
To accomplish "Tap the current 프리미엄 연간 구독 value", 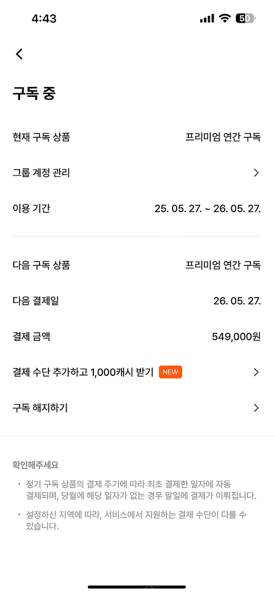I will point(223,137).
